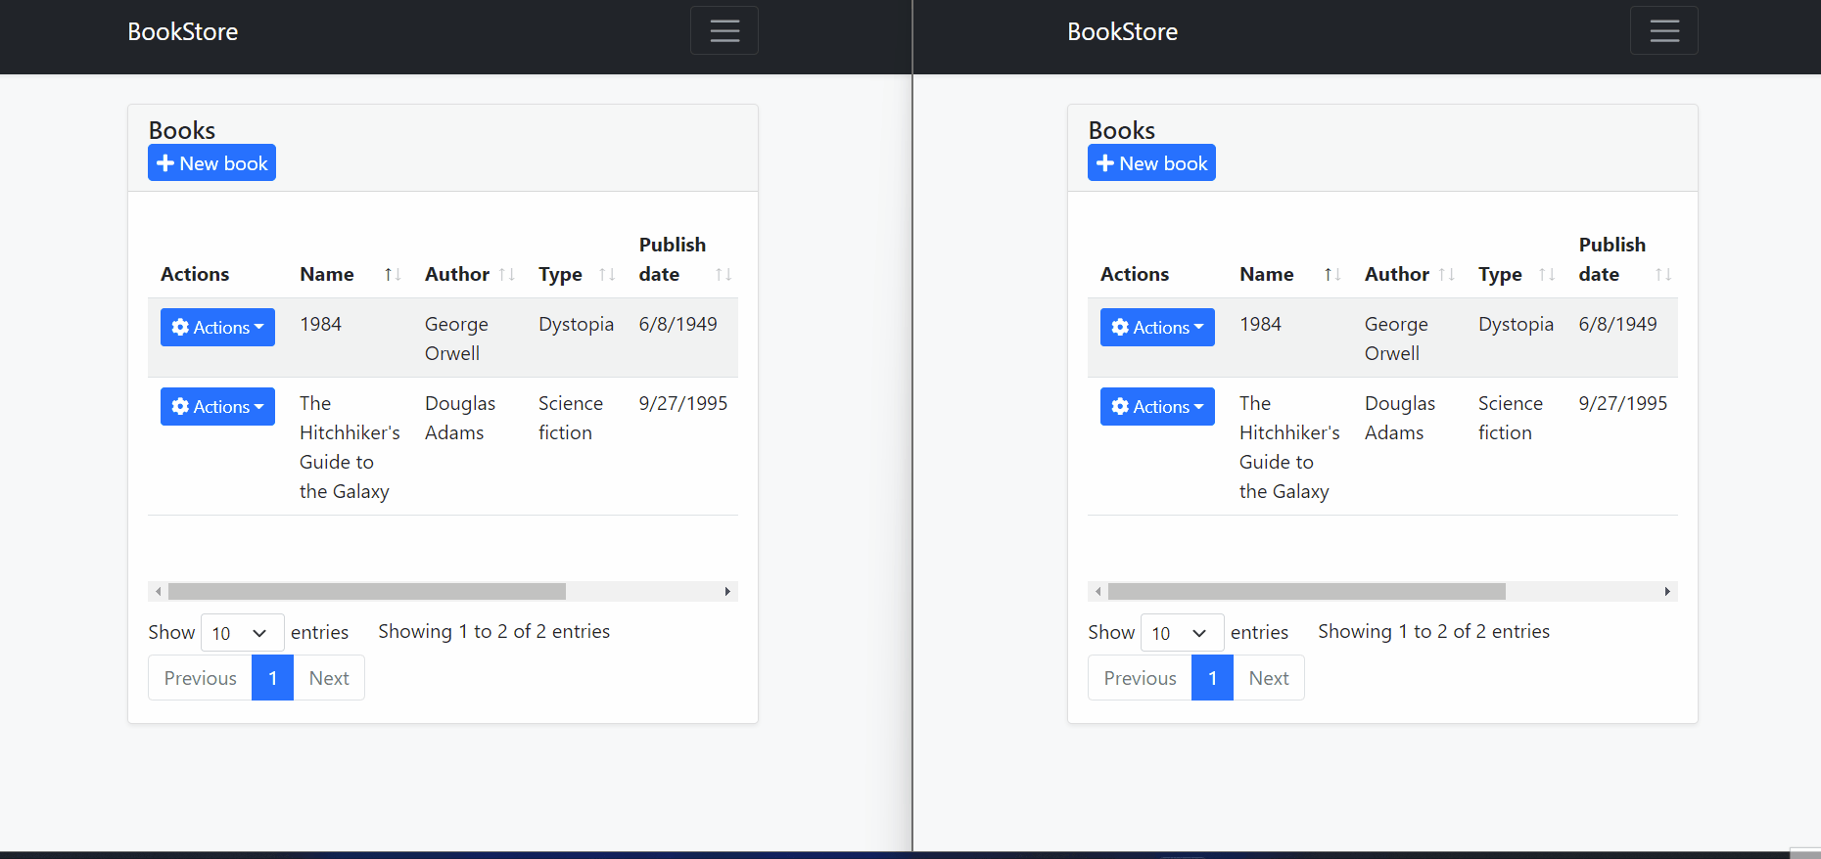
Task: Open the hamburger menu in right pane
Action: click(1663, 31)
